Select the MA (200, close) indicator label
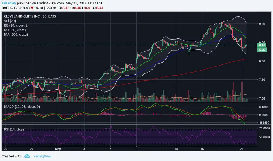273x161 pixels. pos(16,35)
